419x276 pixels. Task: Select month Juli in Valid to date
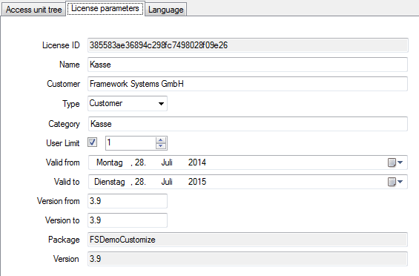[x=167, y=182]
